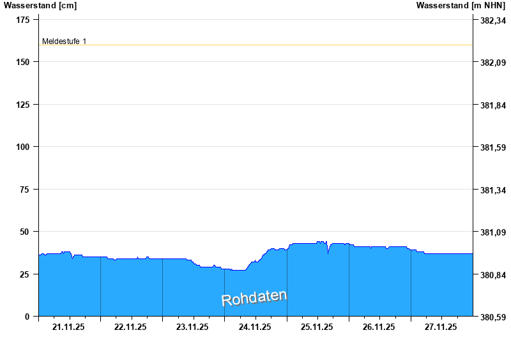This screenshot has width=511, height=351.
Task: Click the date label 23.11.25
Action: click(x=192, y=327)
